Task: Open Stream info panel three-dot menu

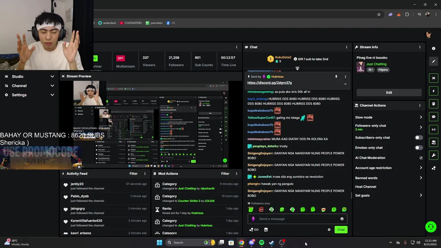Action: 420,47
